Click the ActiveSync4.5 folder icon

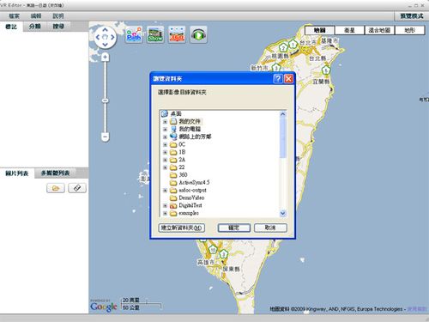click(x=173, y=183)
